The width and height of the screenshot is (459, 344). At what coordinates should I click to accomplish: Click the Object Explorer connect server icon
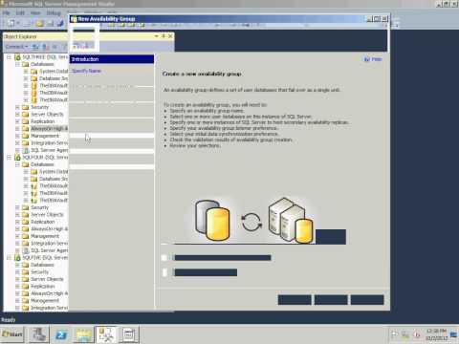[x=36, y=47]
